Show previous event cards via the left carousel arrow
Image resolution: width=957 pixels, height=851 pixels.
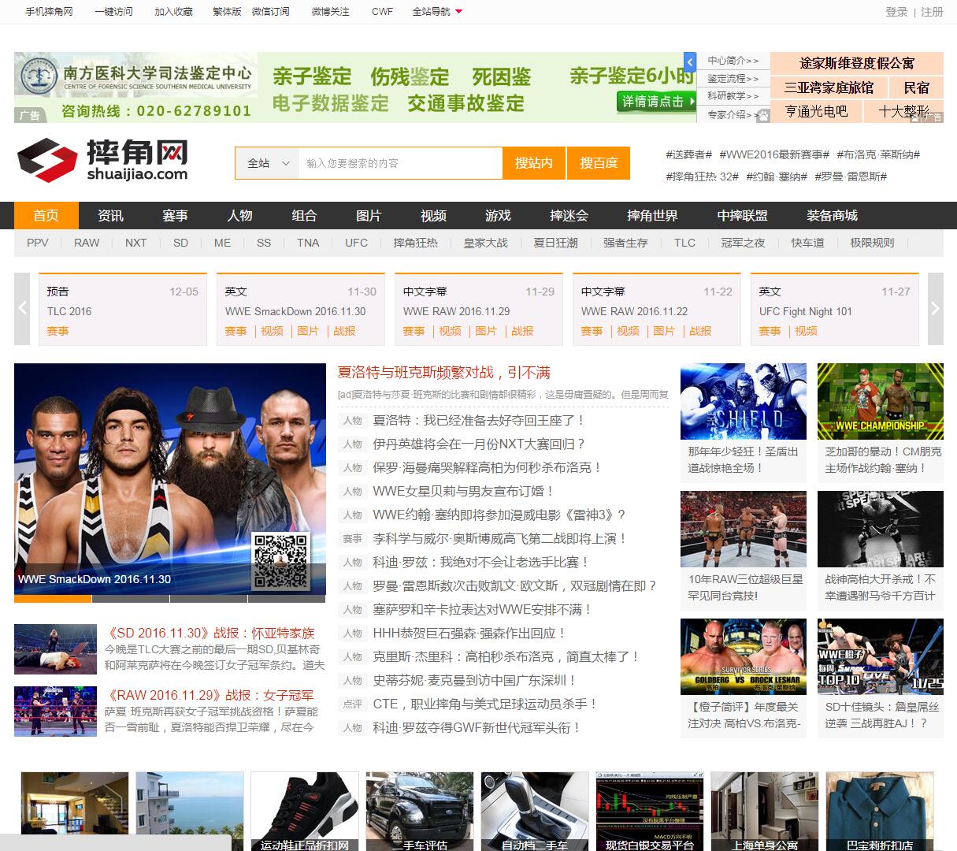22,309
